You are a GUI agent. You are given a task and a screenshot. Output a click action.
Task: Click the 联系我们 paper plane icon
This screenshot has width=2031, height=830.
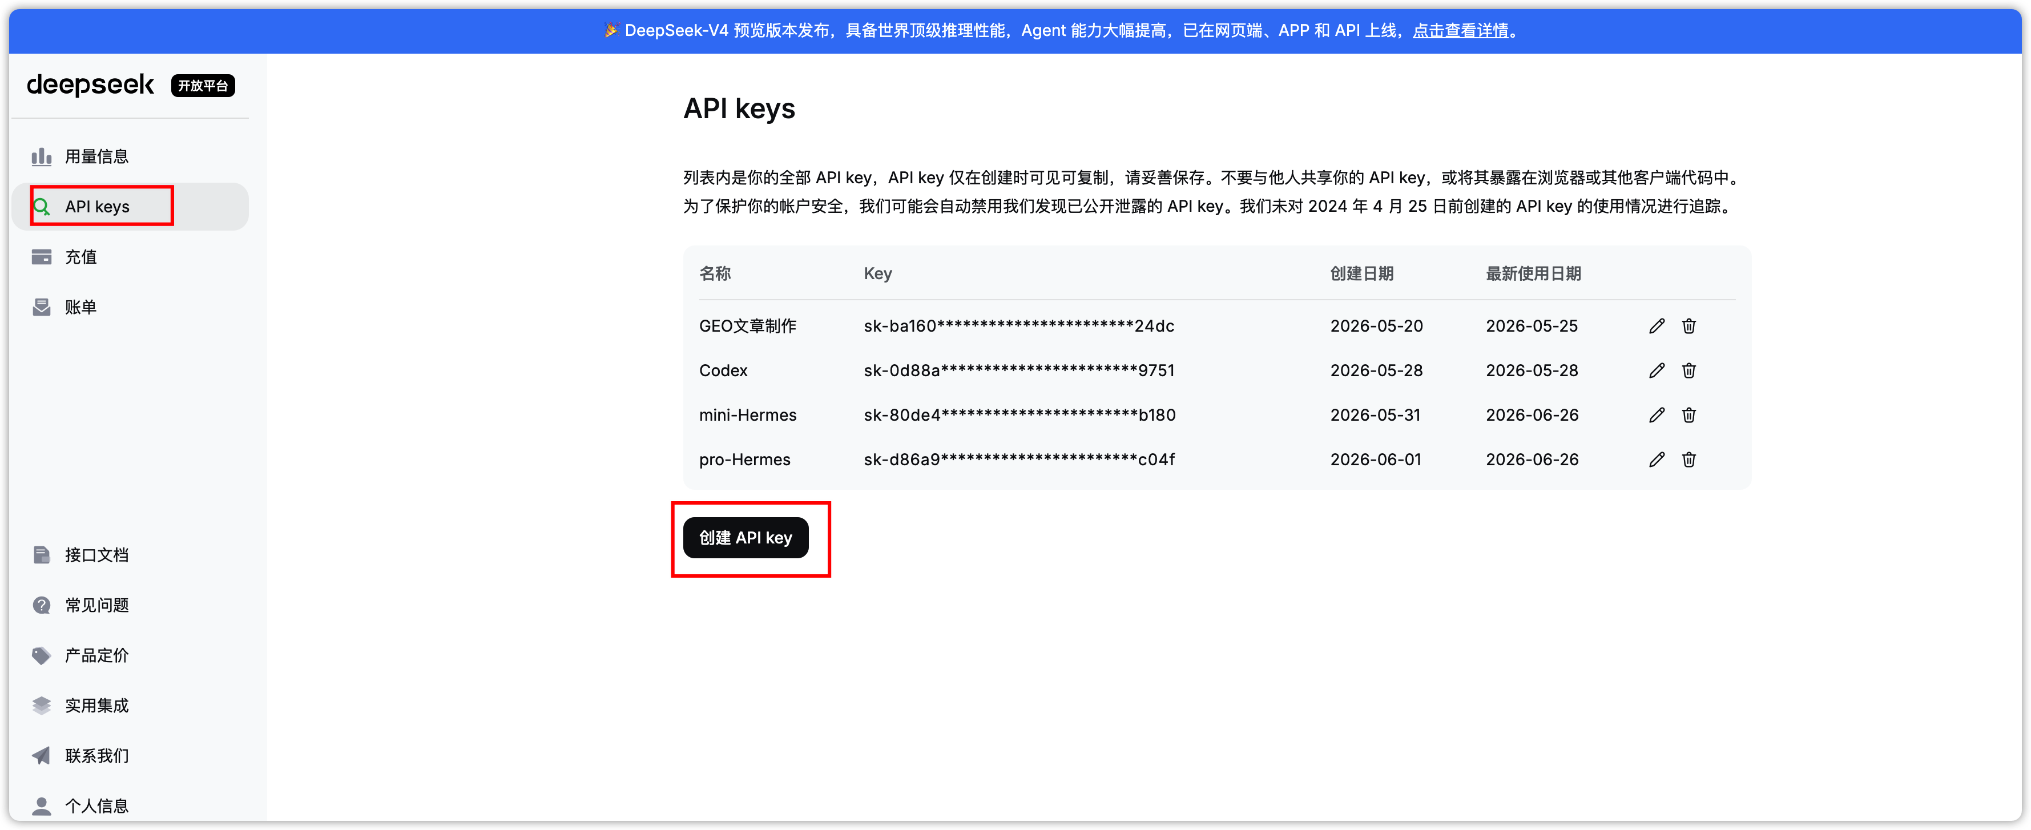coord(41,755)
